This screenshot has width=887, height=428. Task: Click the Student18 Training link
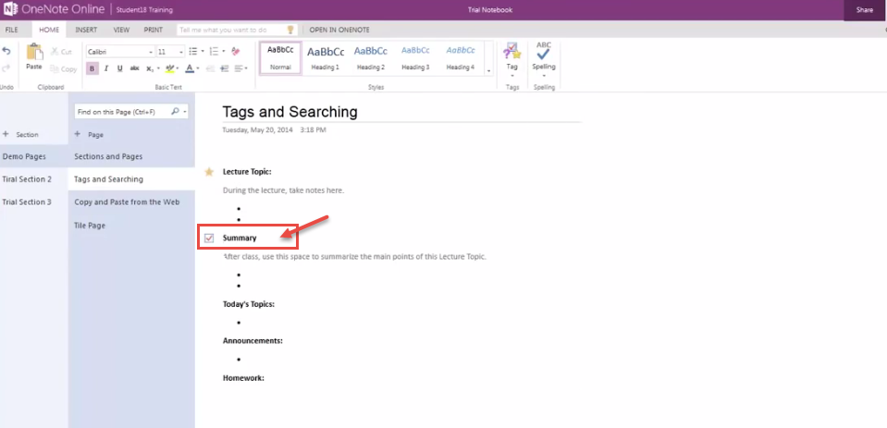[145, 10]
